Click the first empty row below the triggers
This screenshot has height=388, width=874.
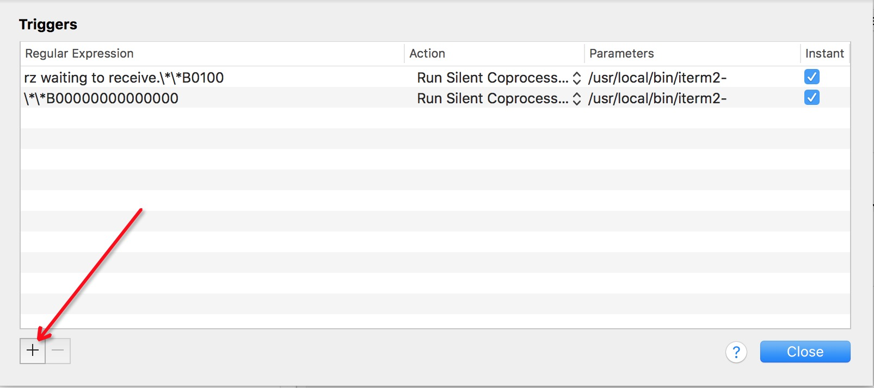pyautogui.click(x=434, y=118)
